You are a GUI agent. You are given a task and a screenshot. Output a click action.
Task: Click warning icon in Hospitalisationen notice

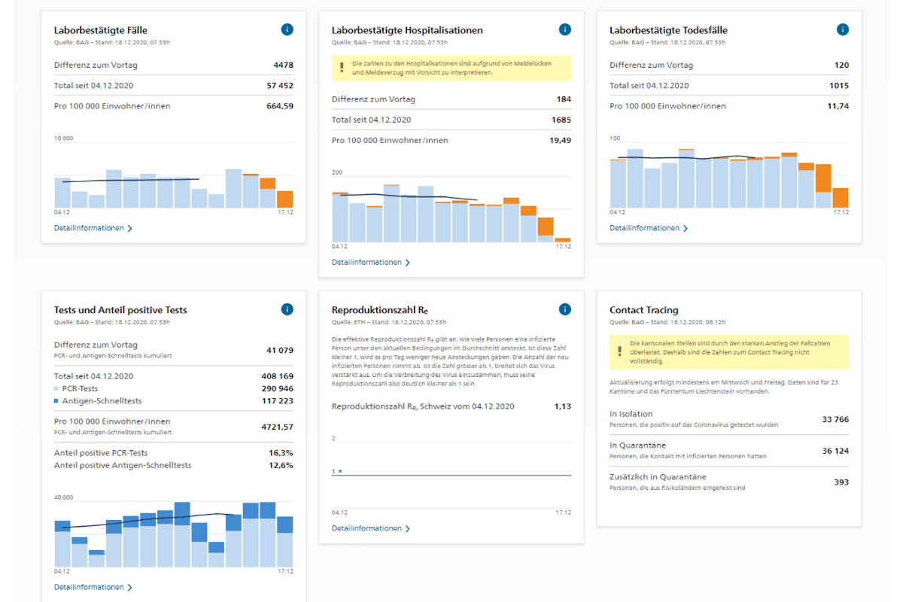(342, 68)
